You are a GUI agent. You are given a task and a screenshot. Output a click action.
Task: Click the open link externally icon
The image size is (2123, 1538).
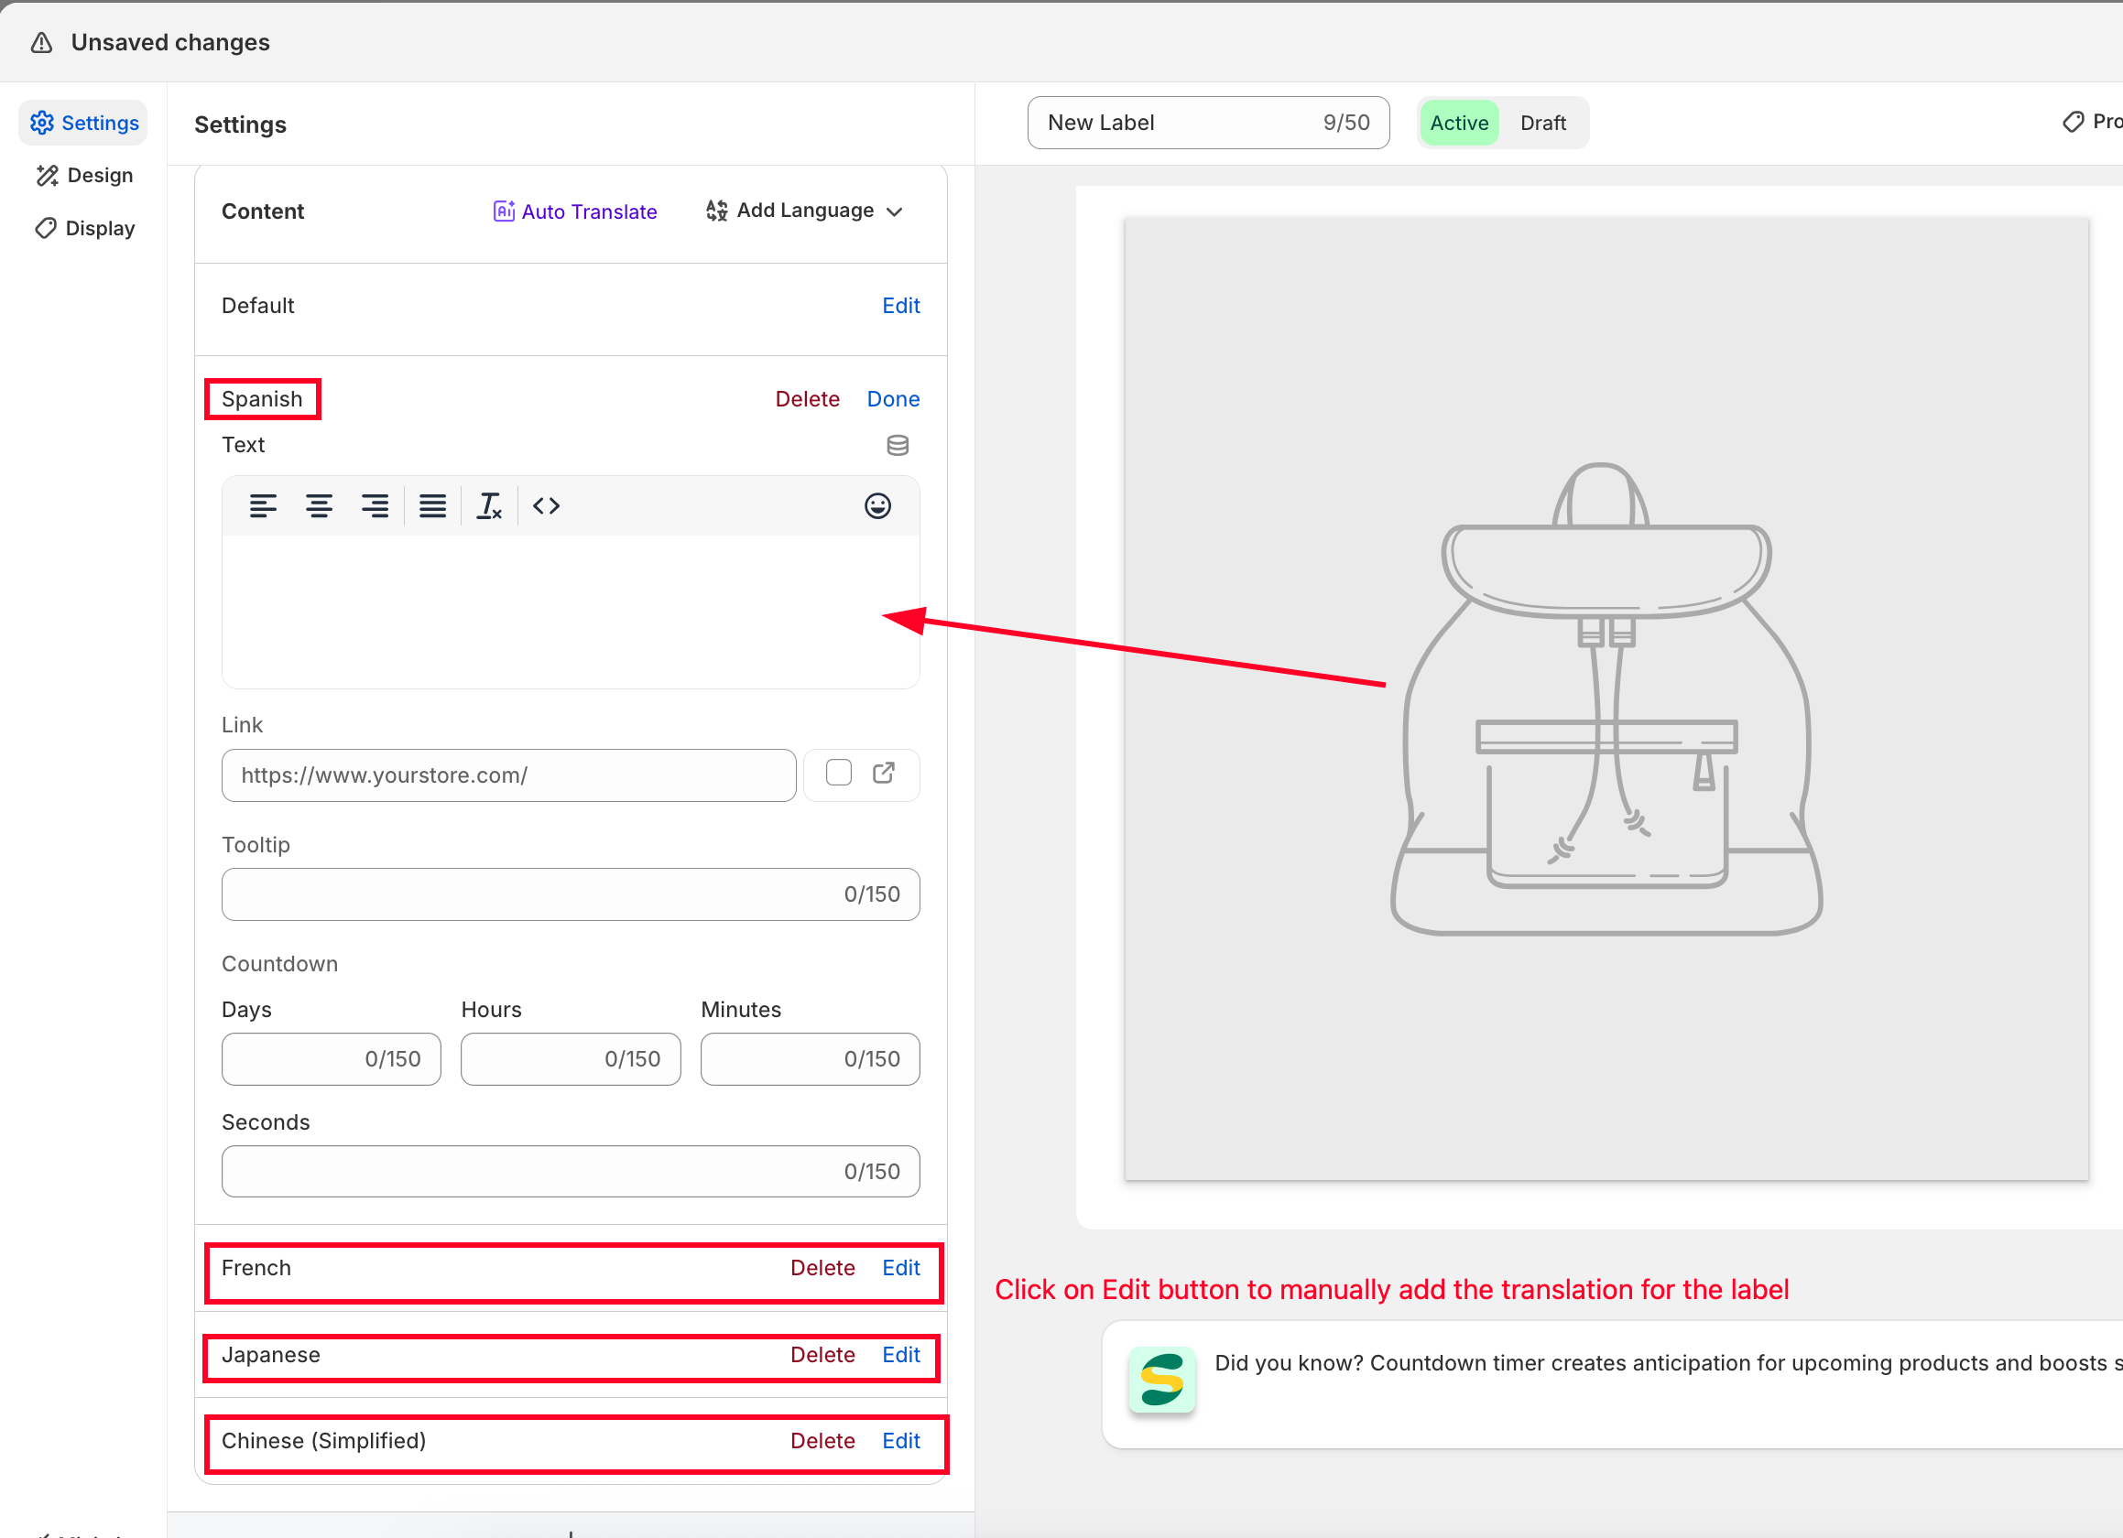coord(884,773)
